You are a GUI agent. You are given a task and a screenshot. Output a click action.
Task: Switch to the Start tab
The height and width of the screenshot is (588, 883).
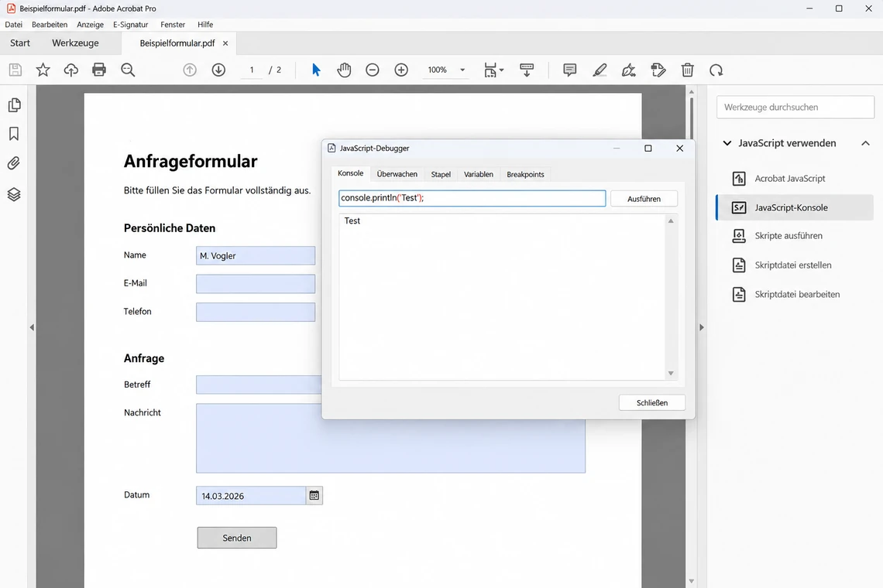coord(20,43)
